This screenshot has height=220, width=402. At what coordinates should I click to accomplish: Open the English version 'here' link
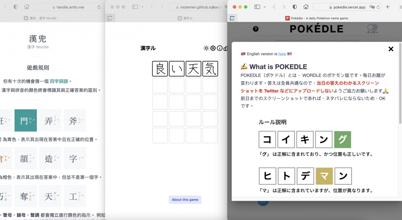282,54
